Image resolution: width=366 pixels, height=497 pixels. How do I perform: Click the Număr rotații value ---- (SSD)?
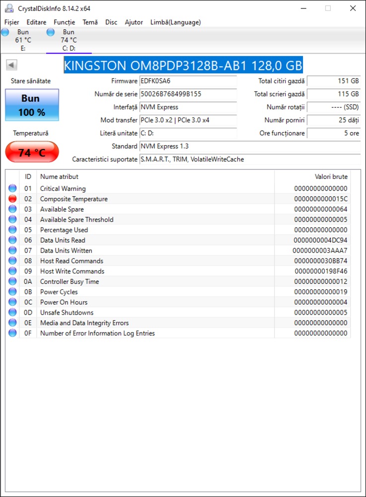(x=334, y=107)
